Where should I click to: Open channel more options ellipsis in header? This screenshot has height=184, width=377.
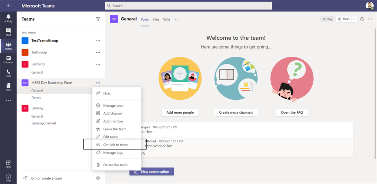(370, 19)
